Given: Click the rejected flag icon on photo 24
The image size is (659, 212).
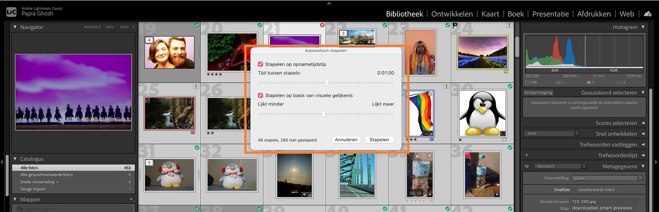Looking at the screenshot, I should 455,25.
